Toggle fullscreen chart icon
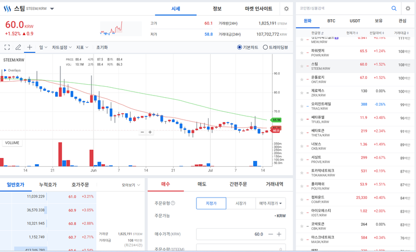Image resolution: width=416 pixels, height=252 pixels. coord(7,47)
